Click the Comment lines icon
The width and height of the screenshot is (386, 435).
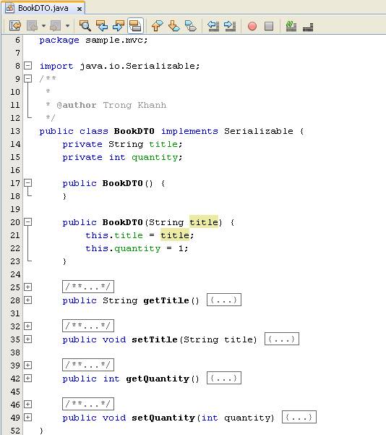(x=291, y=26)
